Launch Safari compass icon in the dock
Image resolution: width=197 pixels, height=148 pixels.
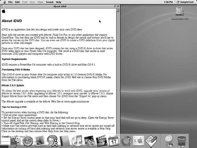coord(28,141)
